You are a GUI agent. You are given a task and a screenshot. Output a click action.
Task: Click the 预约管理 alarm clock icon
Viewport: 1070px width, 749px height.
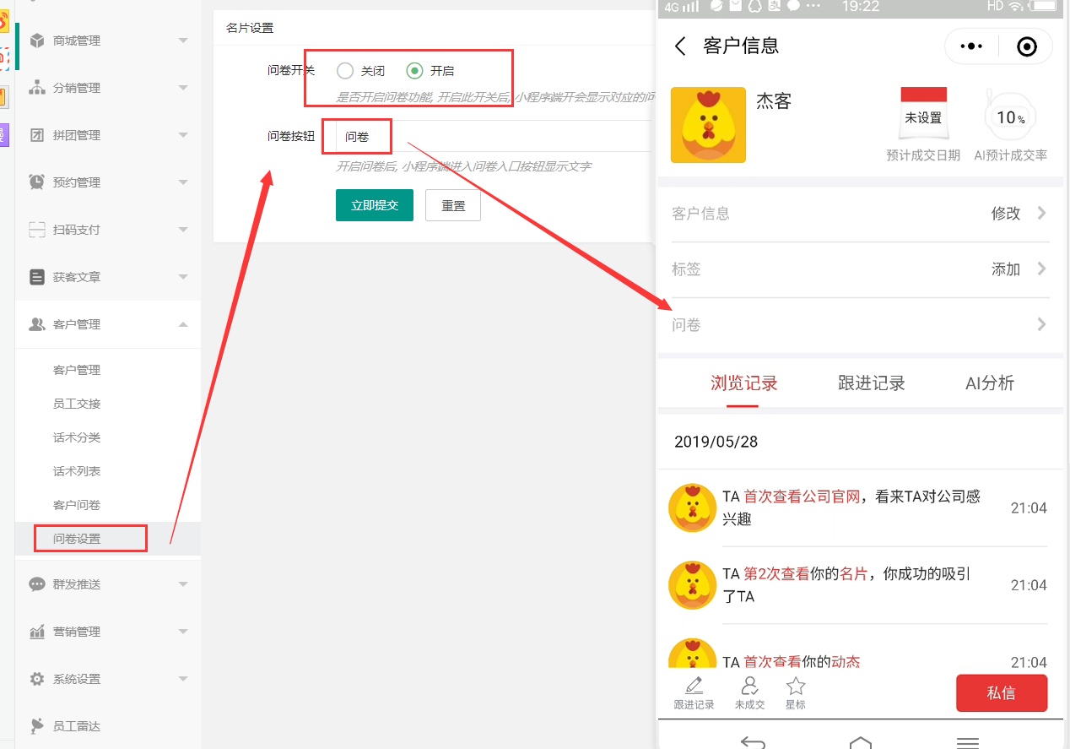37,182
